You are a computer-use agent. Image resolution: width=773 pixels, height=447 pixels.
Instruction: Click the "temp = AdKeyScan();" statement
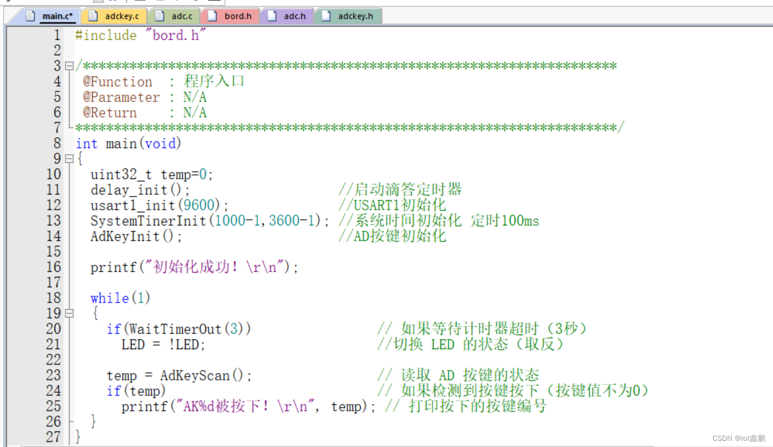(x=179, y=375)
